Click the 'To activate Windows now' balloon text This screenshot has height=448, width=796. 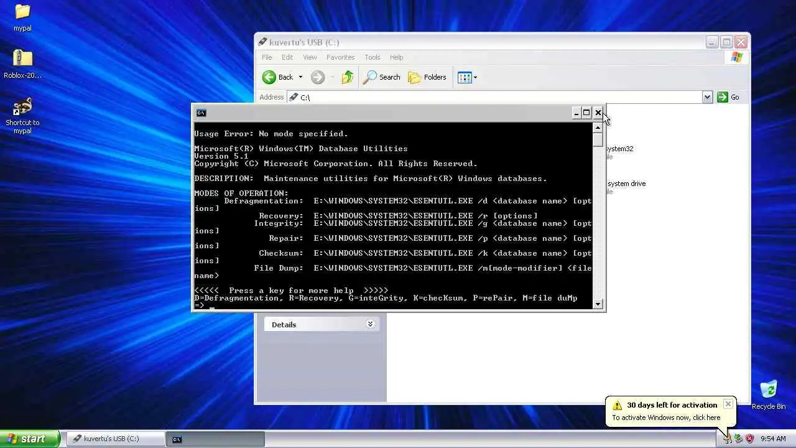click(x=666, y=418)
